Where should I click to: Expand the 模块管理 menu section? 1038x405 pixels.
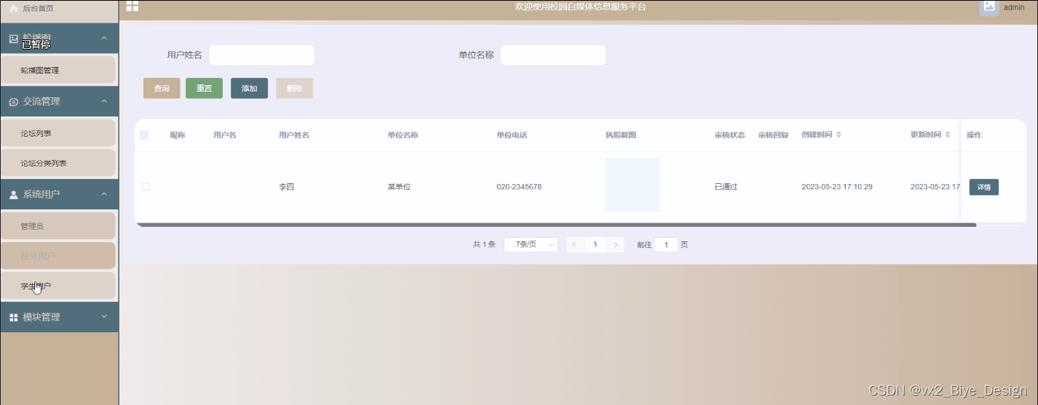104,317
